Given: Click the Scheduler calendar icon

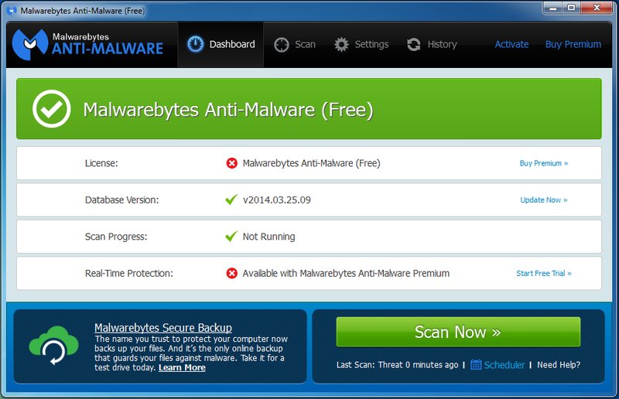Looking at the screenshot, I should click(x=476, y=365).
